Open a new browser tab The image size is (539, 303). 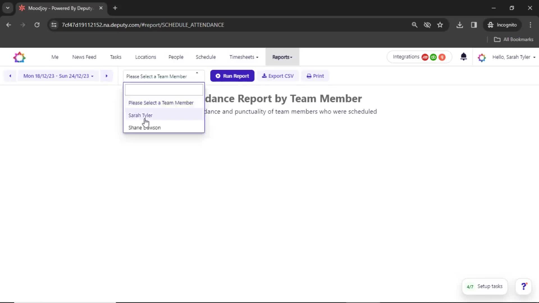tap(115, 8)
